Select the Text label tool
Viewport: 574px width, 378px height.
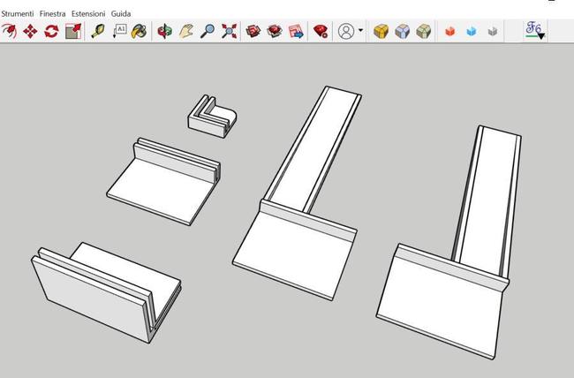[x=119, y=31]
